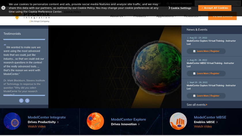Click the Aug 25 - 26, 2022 date
242x136 pixels.
[198, 60]
